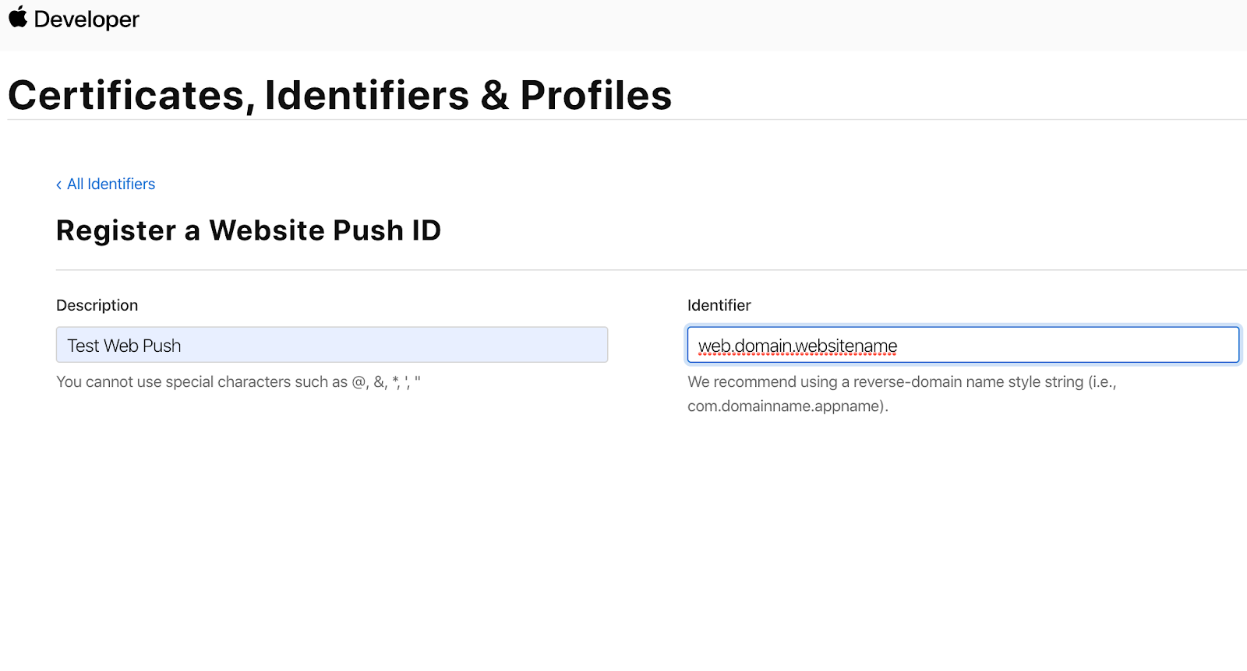The height and width of the screenshot is (671, 1247).
Task: Open the Developer home link
Action: point(87,19)
